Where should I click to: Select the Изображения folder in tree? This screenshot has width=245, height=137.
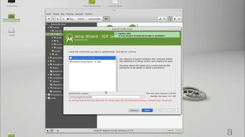click(x=56, y=78)
